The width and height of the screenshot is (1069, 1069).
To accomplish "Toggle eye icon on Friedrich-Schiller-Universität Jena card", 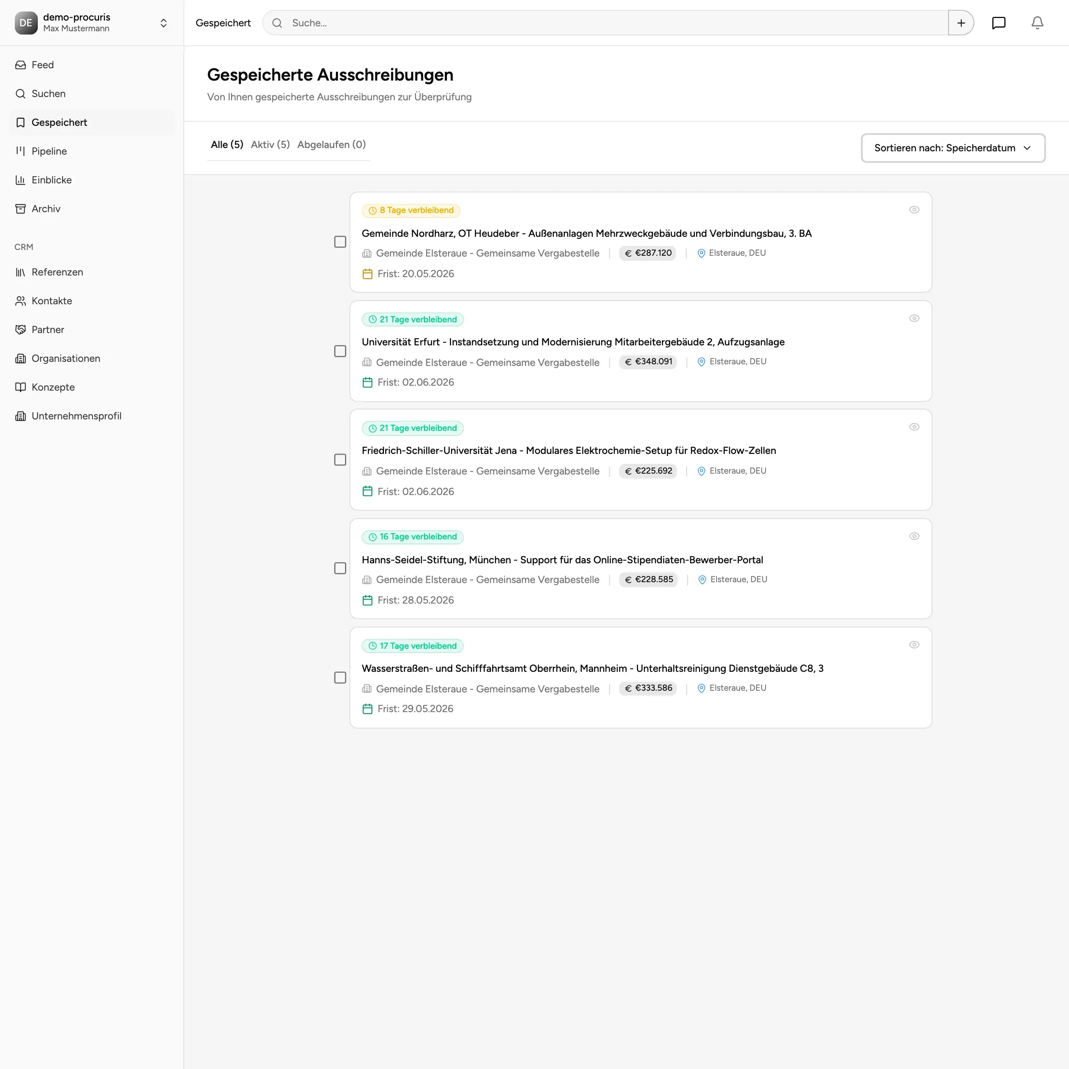I will [914, 427].
